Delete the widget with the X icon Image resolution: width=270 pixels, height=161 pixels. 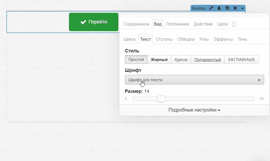pos(235,8)
